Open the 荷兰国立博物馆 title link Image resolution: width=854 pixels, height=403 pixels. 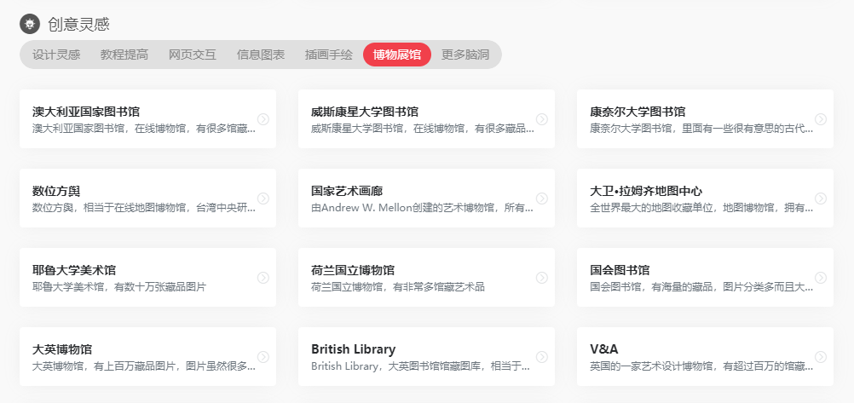353,270
